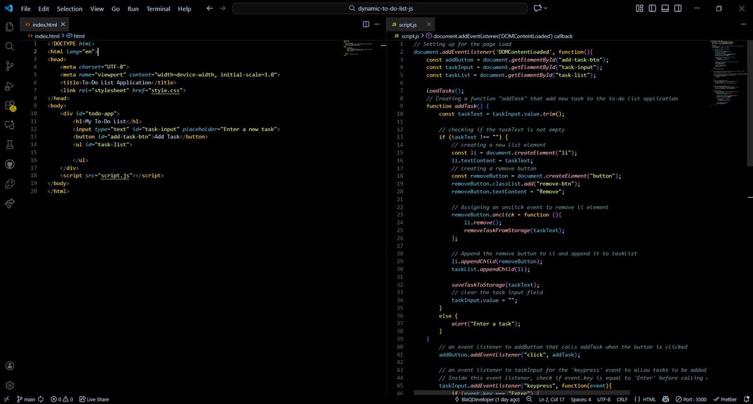This screenshot has height=404, width=753.
Task: Open the Chat view in activity bar
Action: point(9,125)
